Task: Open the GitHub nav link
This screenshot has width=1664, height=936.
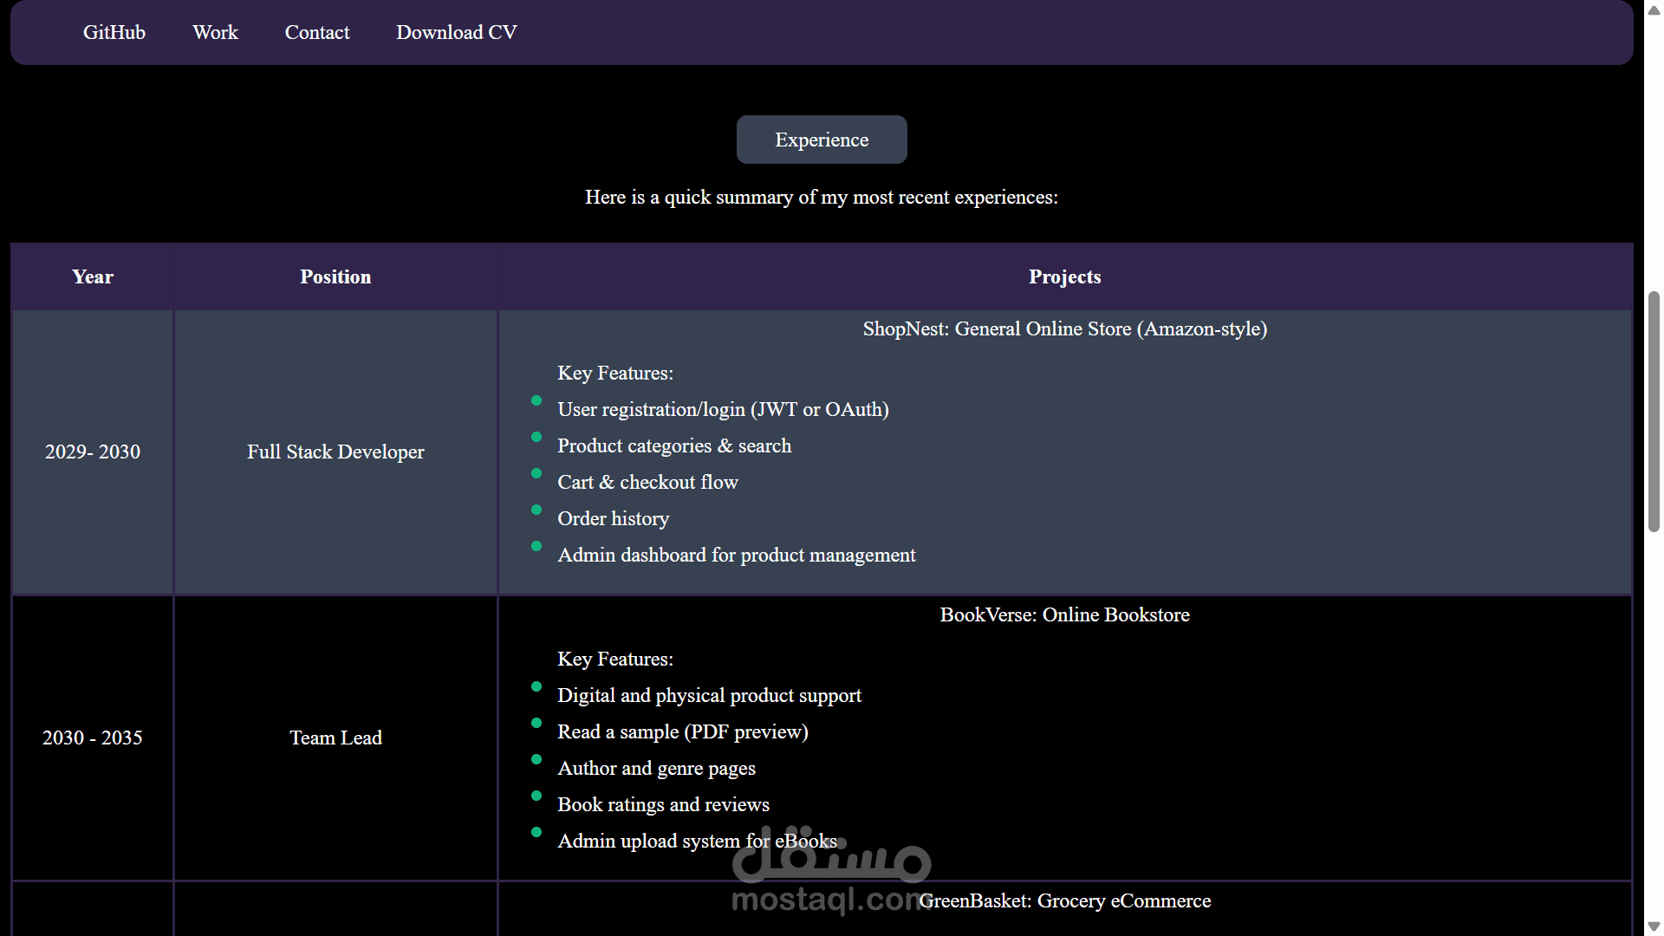Action: pos(114,32)
